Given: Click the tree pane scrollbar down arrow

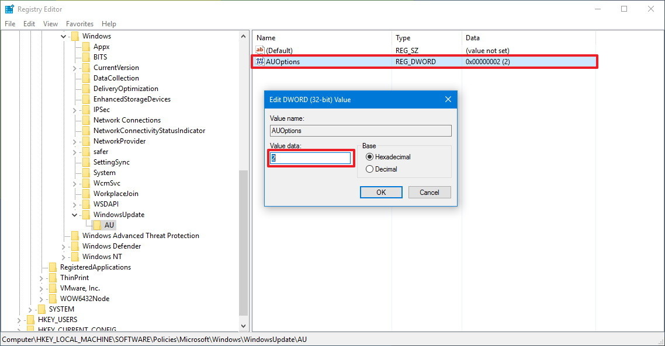Looking at the screenshot, I should coord(244,326).
